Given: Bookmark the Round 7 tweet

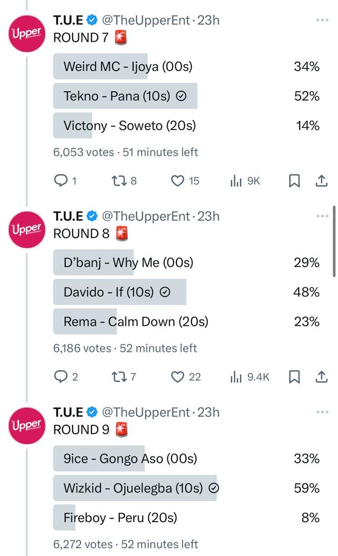Looking at the screenshot, I should click(x=294, y=181).
